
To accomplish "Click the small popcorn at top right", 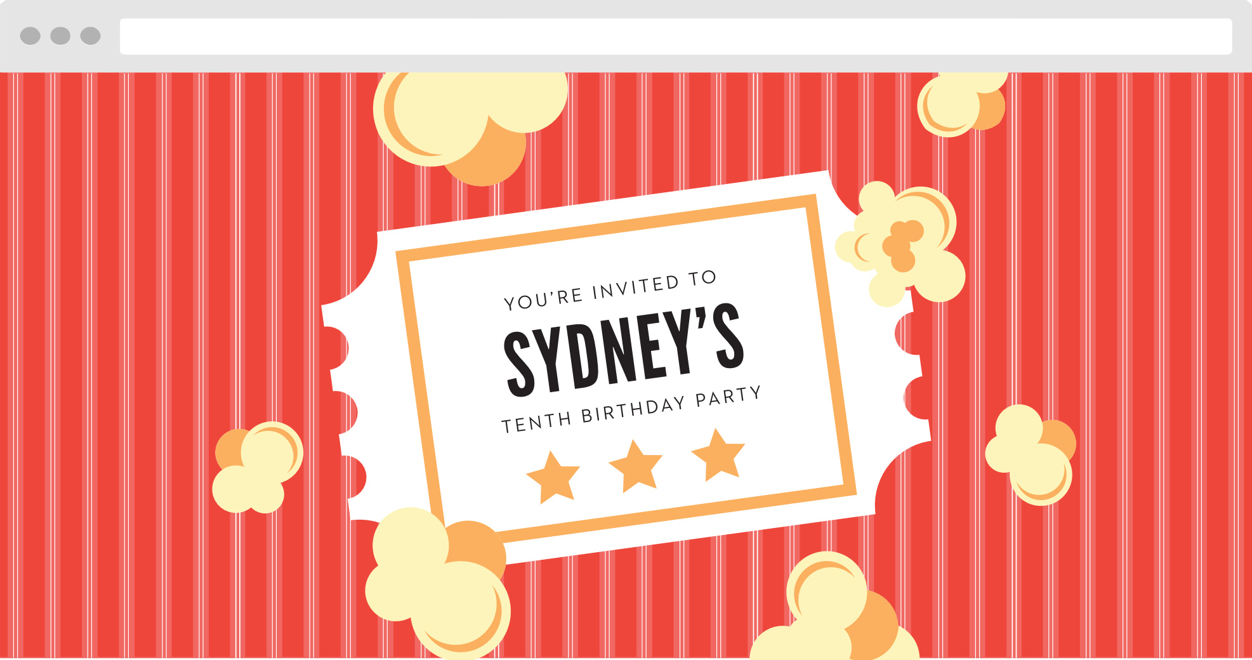I will pyautogui.click(x=962, y=104).
